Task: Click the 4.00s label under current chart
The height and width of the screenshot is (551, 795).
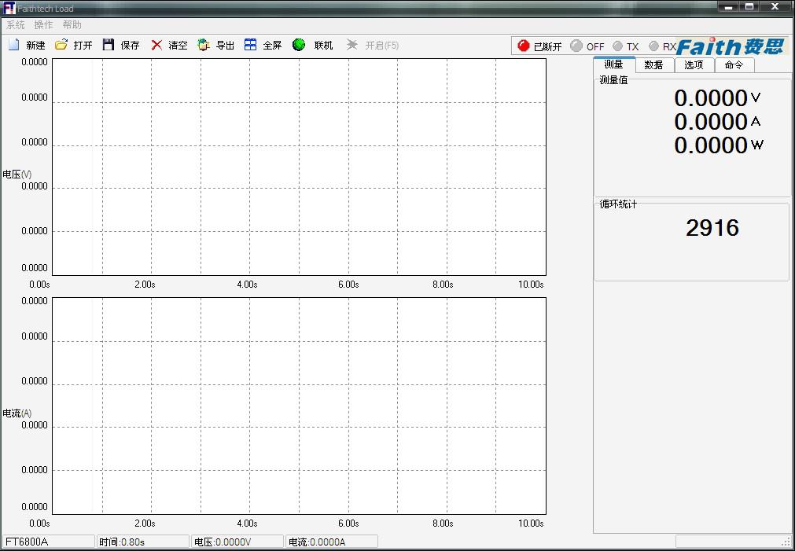Action: pos(248,523)
